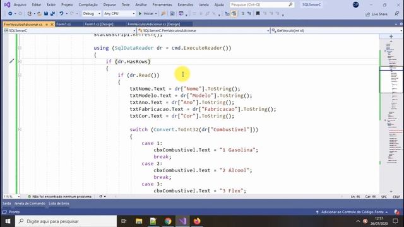Screen dimensions: 404x227
Task: Open the Arquivo menu
Action: click(20, 4)
